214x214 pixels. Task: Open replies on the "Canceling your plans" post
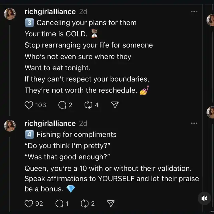tap(62, 105)
